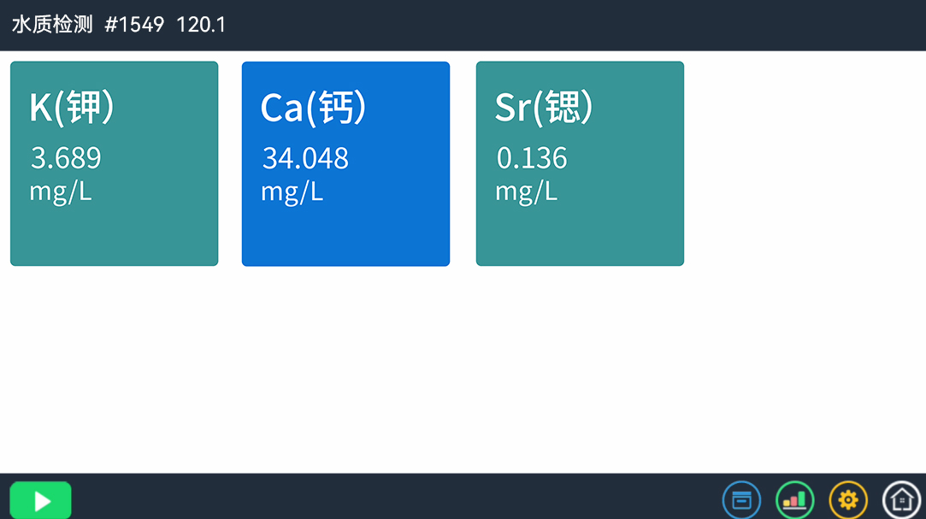Image resolution: width=926 pixels, height=519 pixels.
Task: Return home via the house icon
Action: 900,499
